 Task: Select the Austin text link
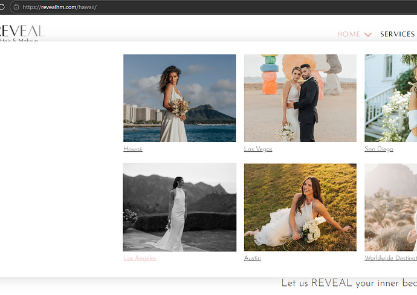point(253,258)
